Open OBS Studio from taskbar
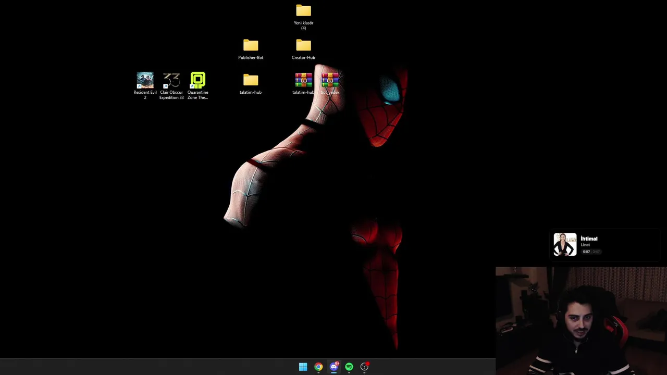The height and width of the screenshot is (375, 667). (364, 367)
